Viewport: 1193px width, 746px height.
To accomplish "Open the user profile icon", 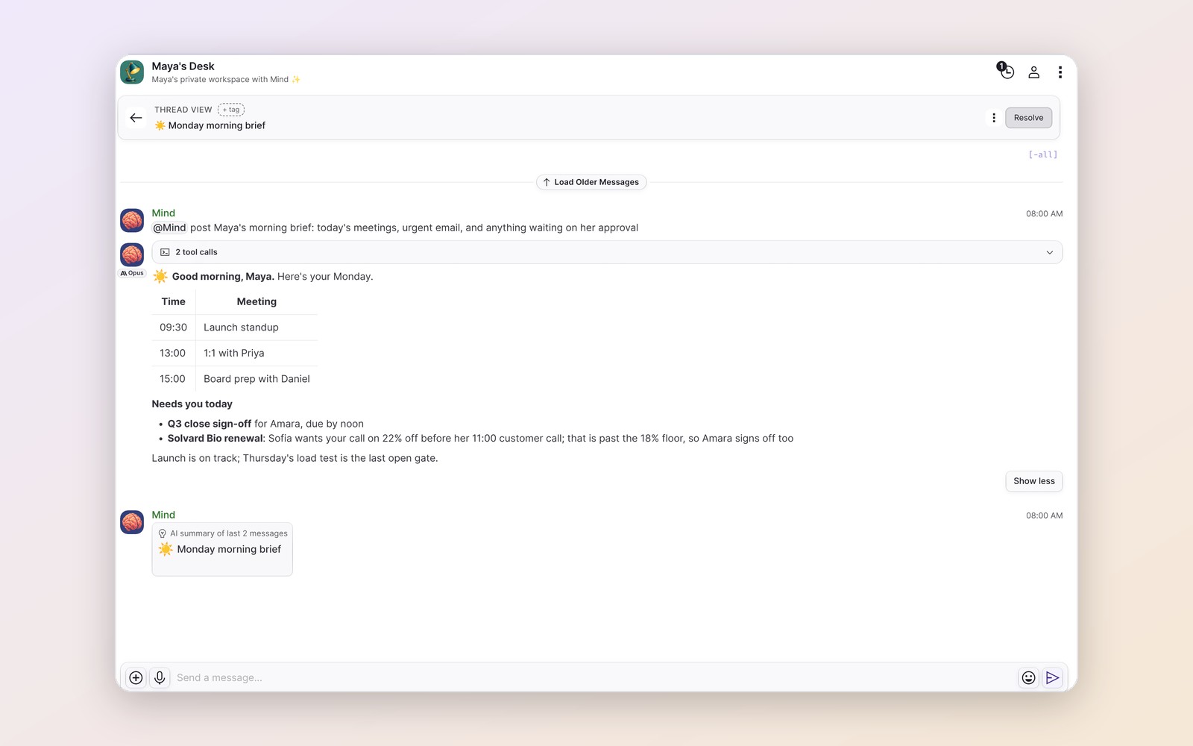I will (1033, 72).
